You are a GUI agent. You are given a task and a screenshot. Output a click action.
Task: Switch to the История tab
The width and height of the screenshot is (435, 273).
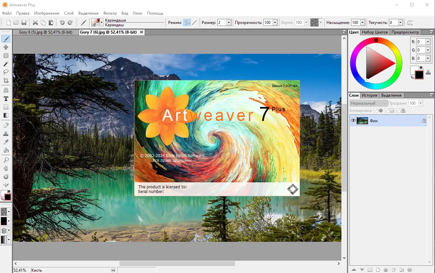[x=369, y=95]
